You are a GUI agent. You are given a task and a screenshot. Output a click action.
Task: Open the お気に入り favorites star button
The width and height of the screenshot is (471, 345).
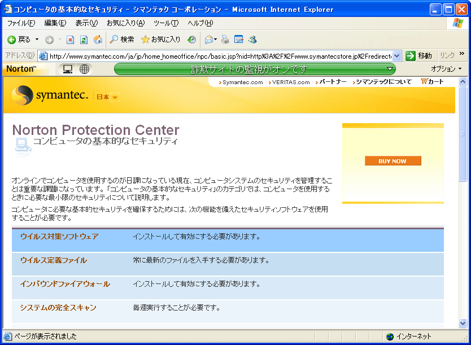click(x=160, y=40)
